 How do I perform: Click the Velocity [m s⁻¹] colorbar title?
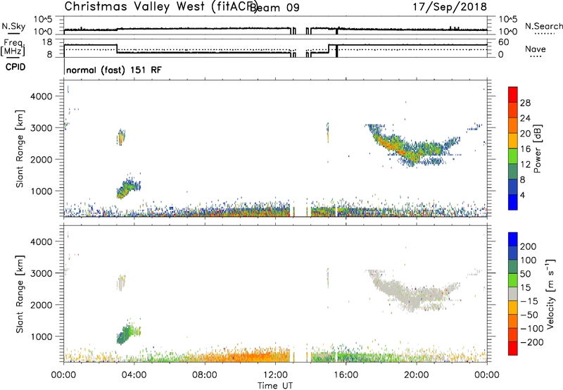click(x=550, y=294)
